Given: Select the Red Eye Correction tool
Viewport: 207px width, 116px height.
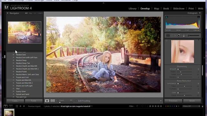Looking at the screenshot, I should (179, 35).
